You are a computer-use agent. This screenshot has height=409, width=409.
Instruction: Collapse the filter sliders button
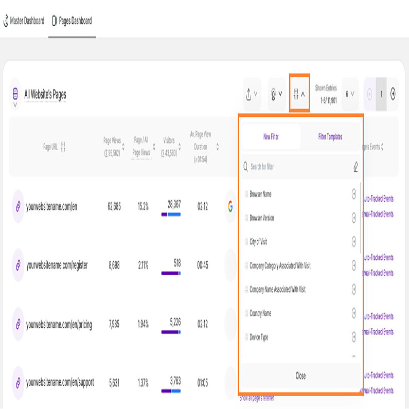click(x=299, y=94)
